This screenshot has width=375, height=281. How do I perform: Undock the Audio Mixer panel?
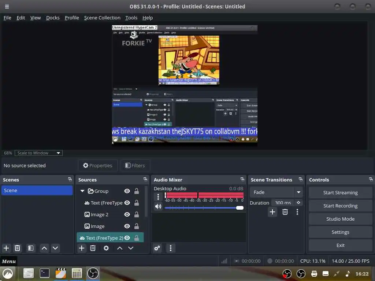coord(242,179)
